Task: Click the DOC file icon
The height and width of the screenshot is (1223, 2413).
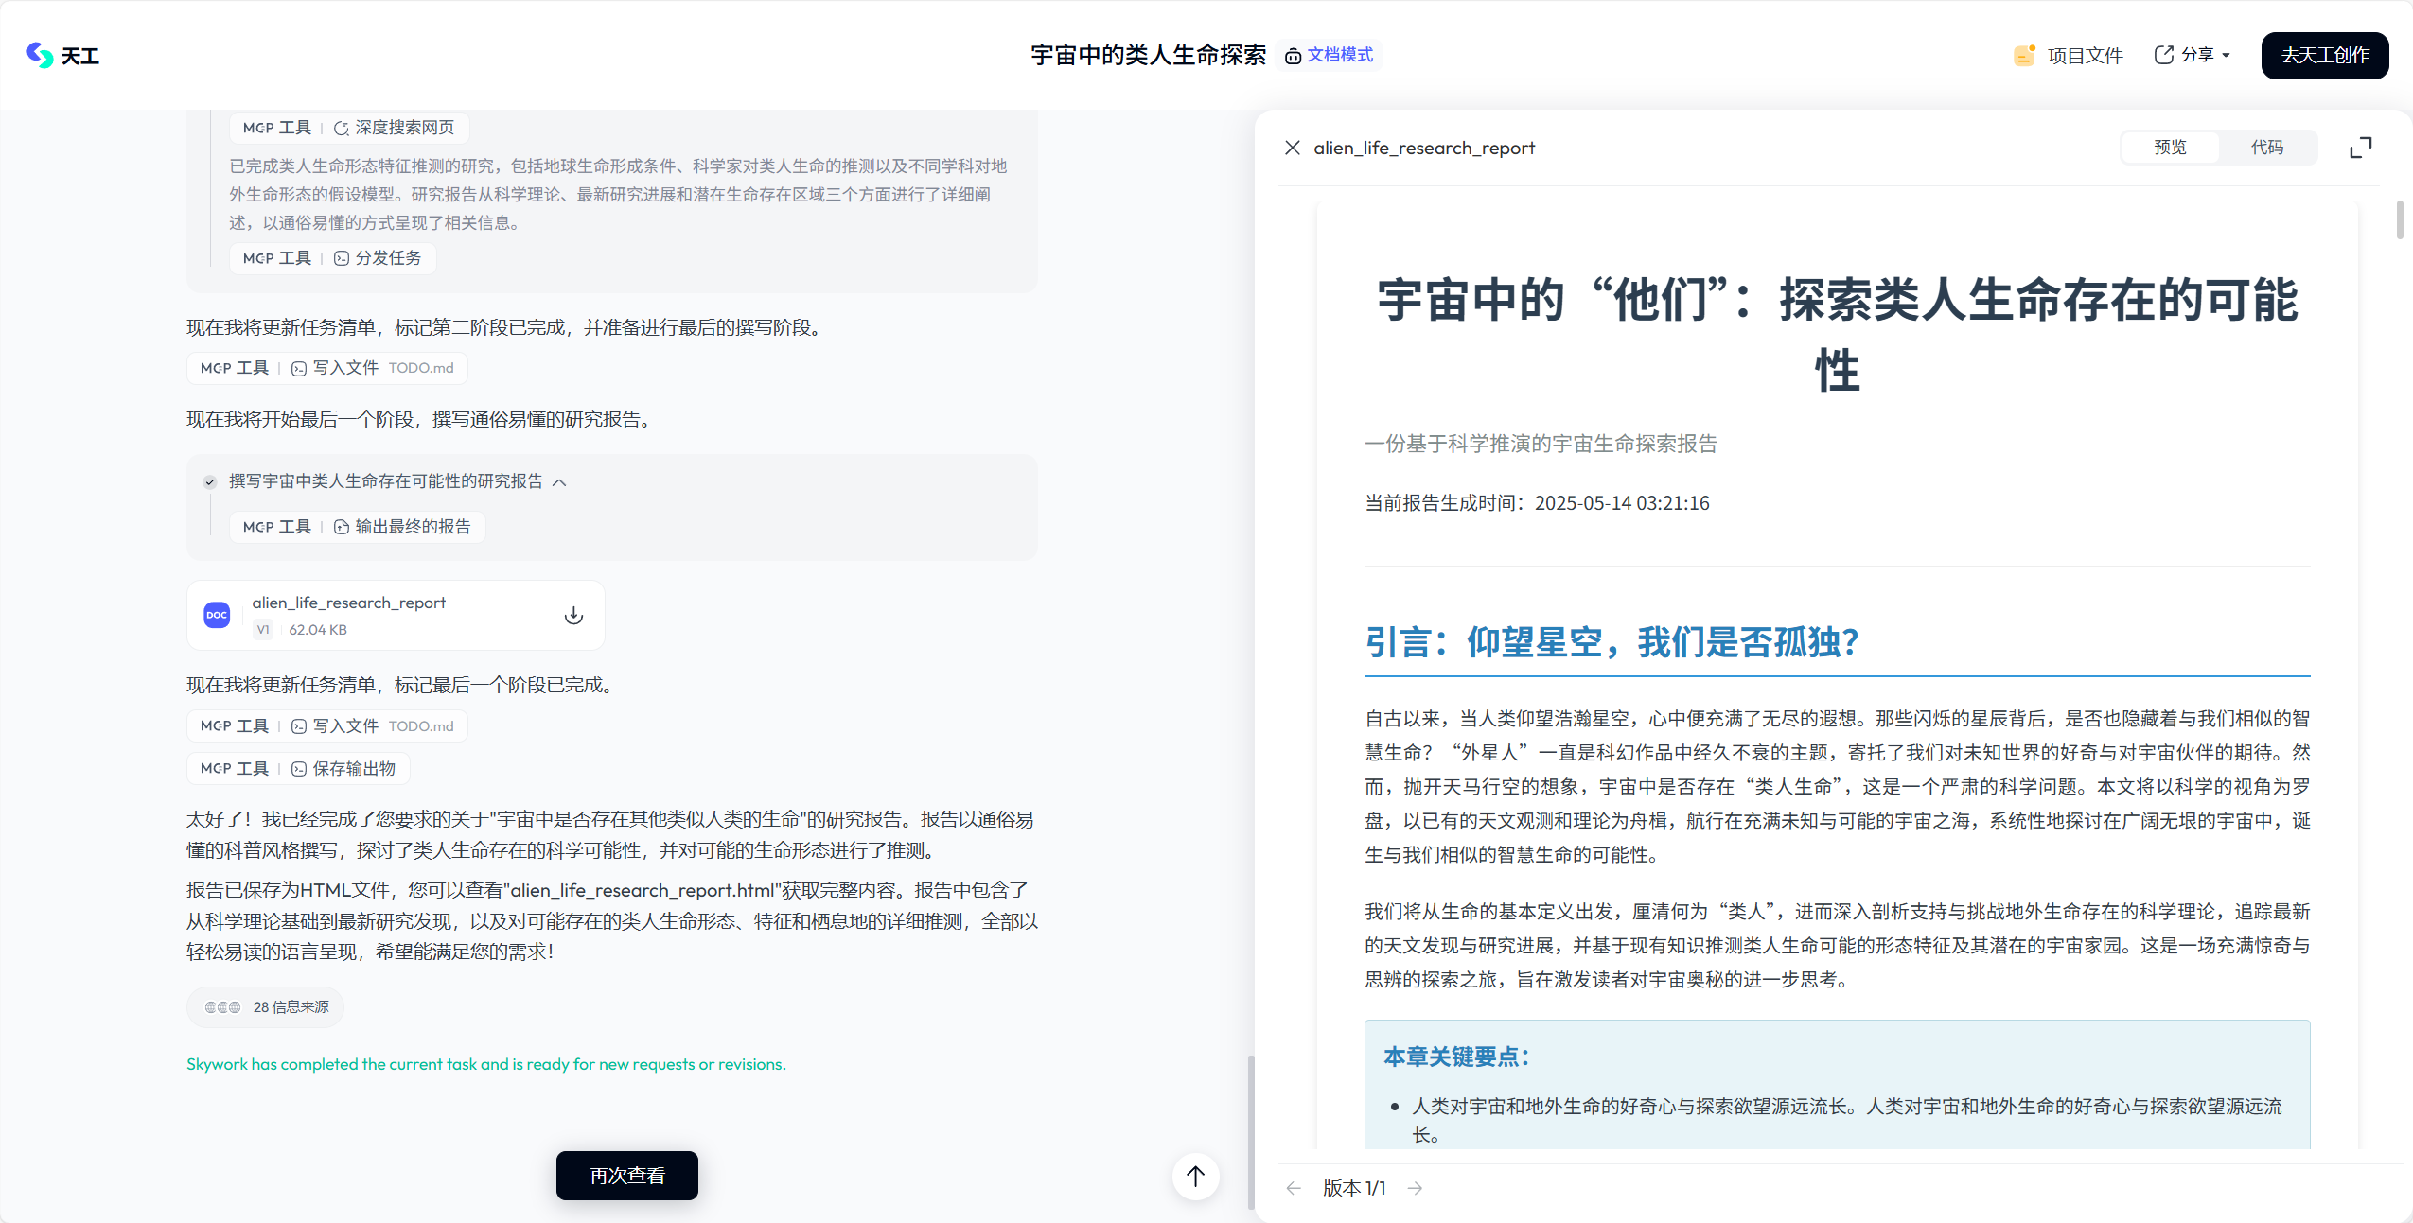Action: click(217, 615)
